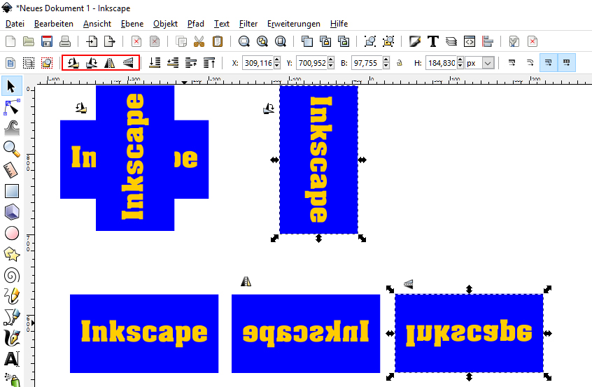Select the Rectangle tool
Image resolution: width=592 pixels, height=387 pixels.
(11, 191)
